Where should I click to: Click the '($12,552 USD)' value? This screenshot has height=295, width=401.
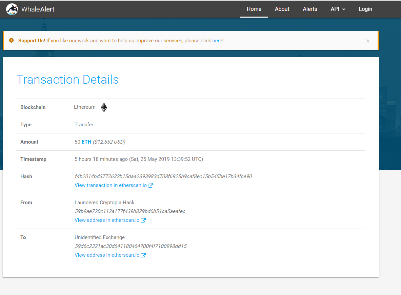tap(109, 142)
